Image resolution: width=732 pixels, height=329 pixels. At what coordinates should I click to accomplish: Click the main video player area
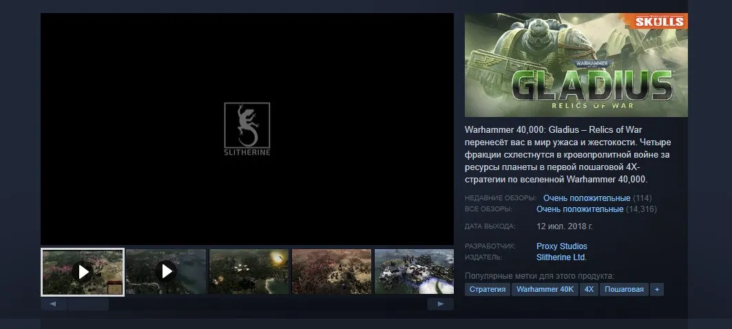(x=247, y=129)
